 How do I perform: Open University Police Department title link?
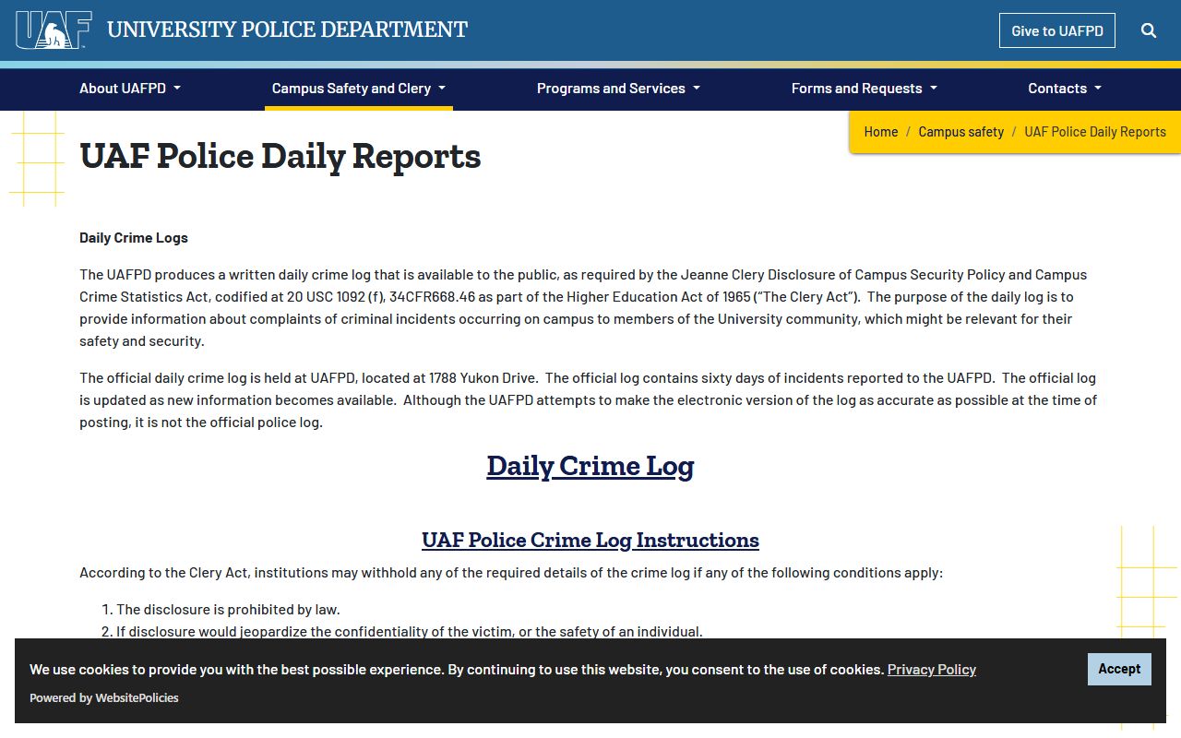pos(287,30)
